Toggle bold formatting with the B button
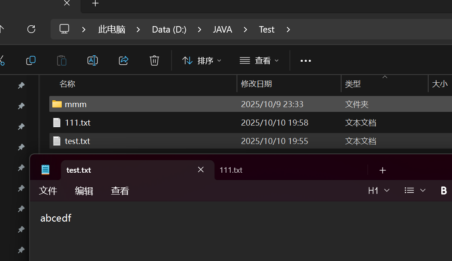This screenshot has height=261, width=452. tap(444, 190)
